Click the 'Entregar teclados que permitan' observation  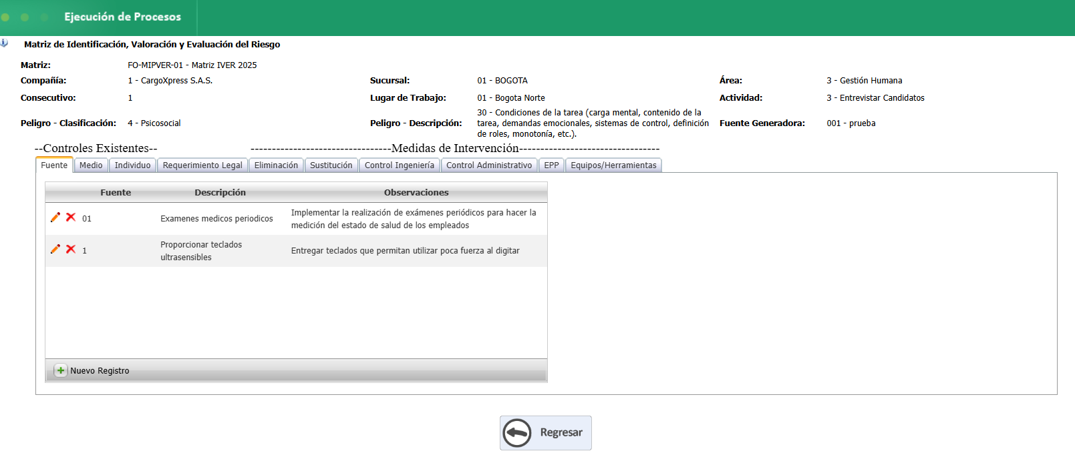[x=405, y=251]
